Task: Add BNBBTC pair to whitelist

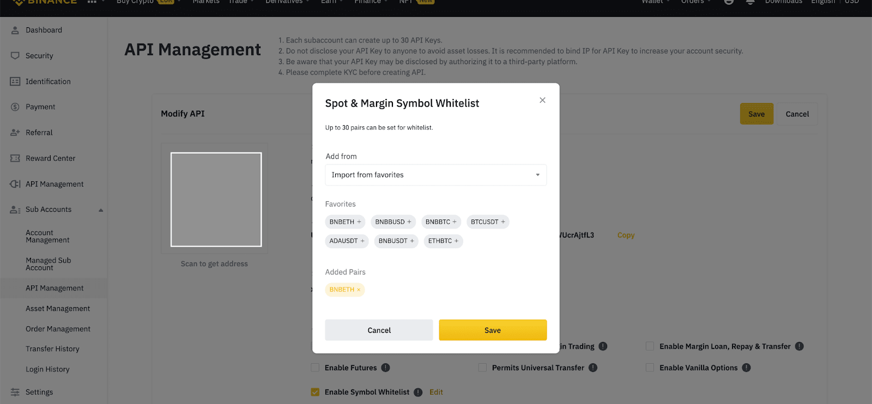Action: point(441,222)
